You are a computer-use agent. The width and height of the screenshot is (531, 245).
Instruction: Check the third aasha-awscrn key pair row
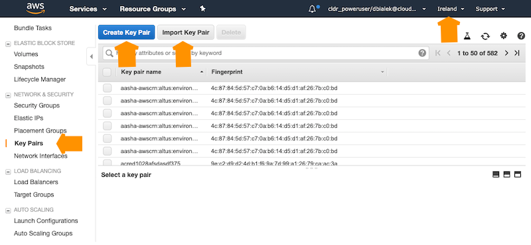point(107,113)
